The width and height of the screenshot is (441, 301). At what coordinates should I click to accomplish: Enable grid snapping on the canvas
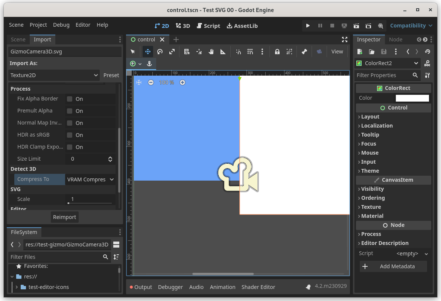pos(250,52)
